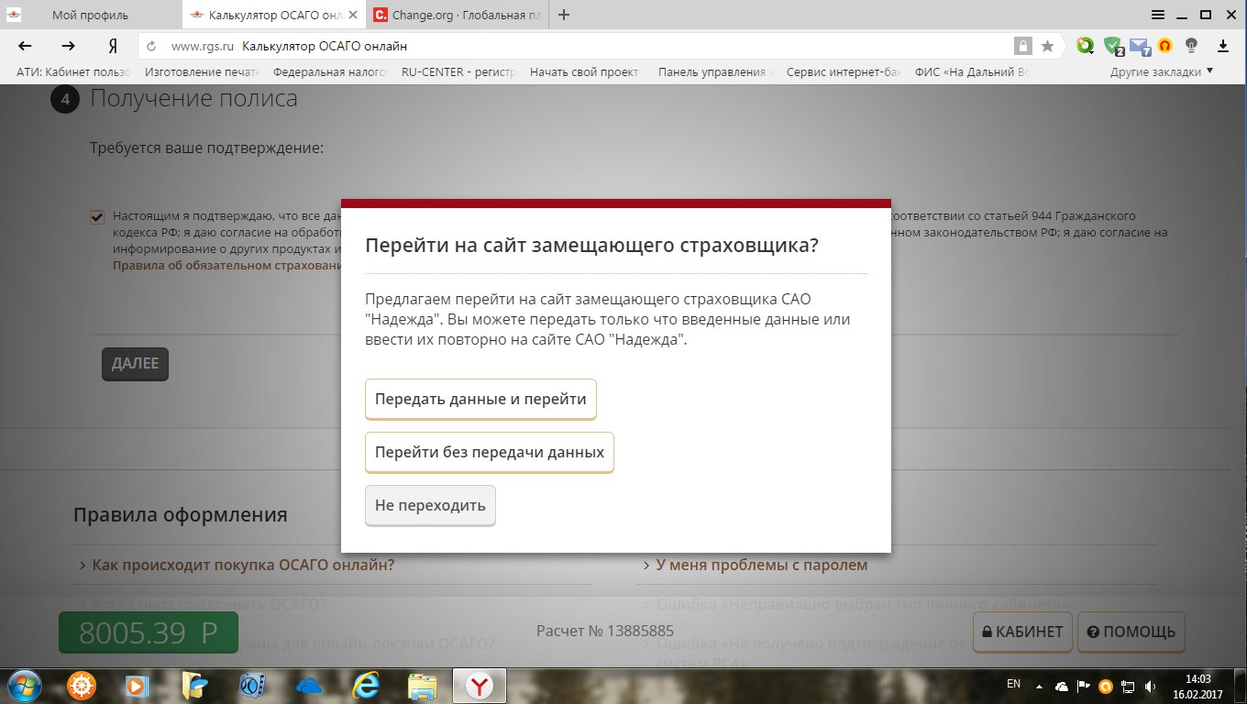
Task: Click the light bulb extension icon
Action: [x=1192, y=46]
